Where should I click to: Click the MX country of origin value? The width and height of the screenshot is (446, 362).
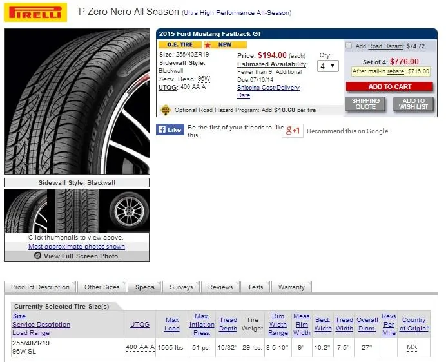coord(412,347)
